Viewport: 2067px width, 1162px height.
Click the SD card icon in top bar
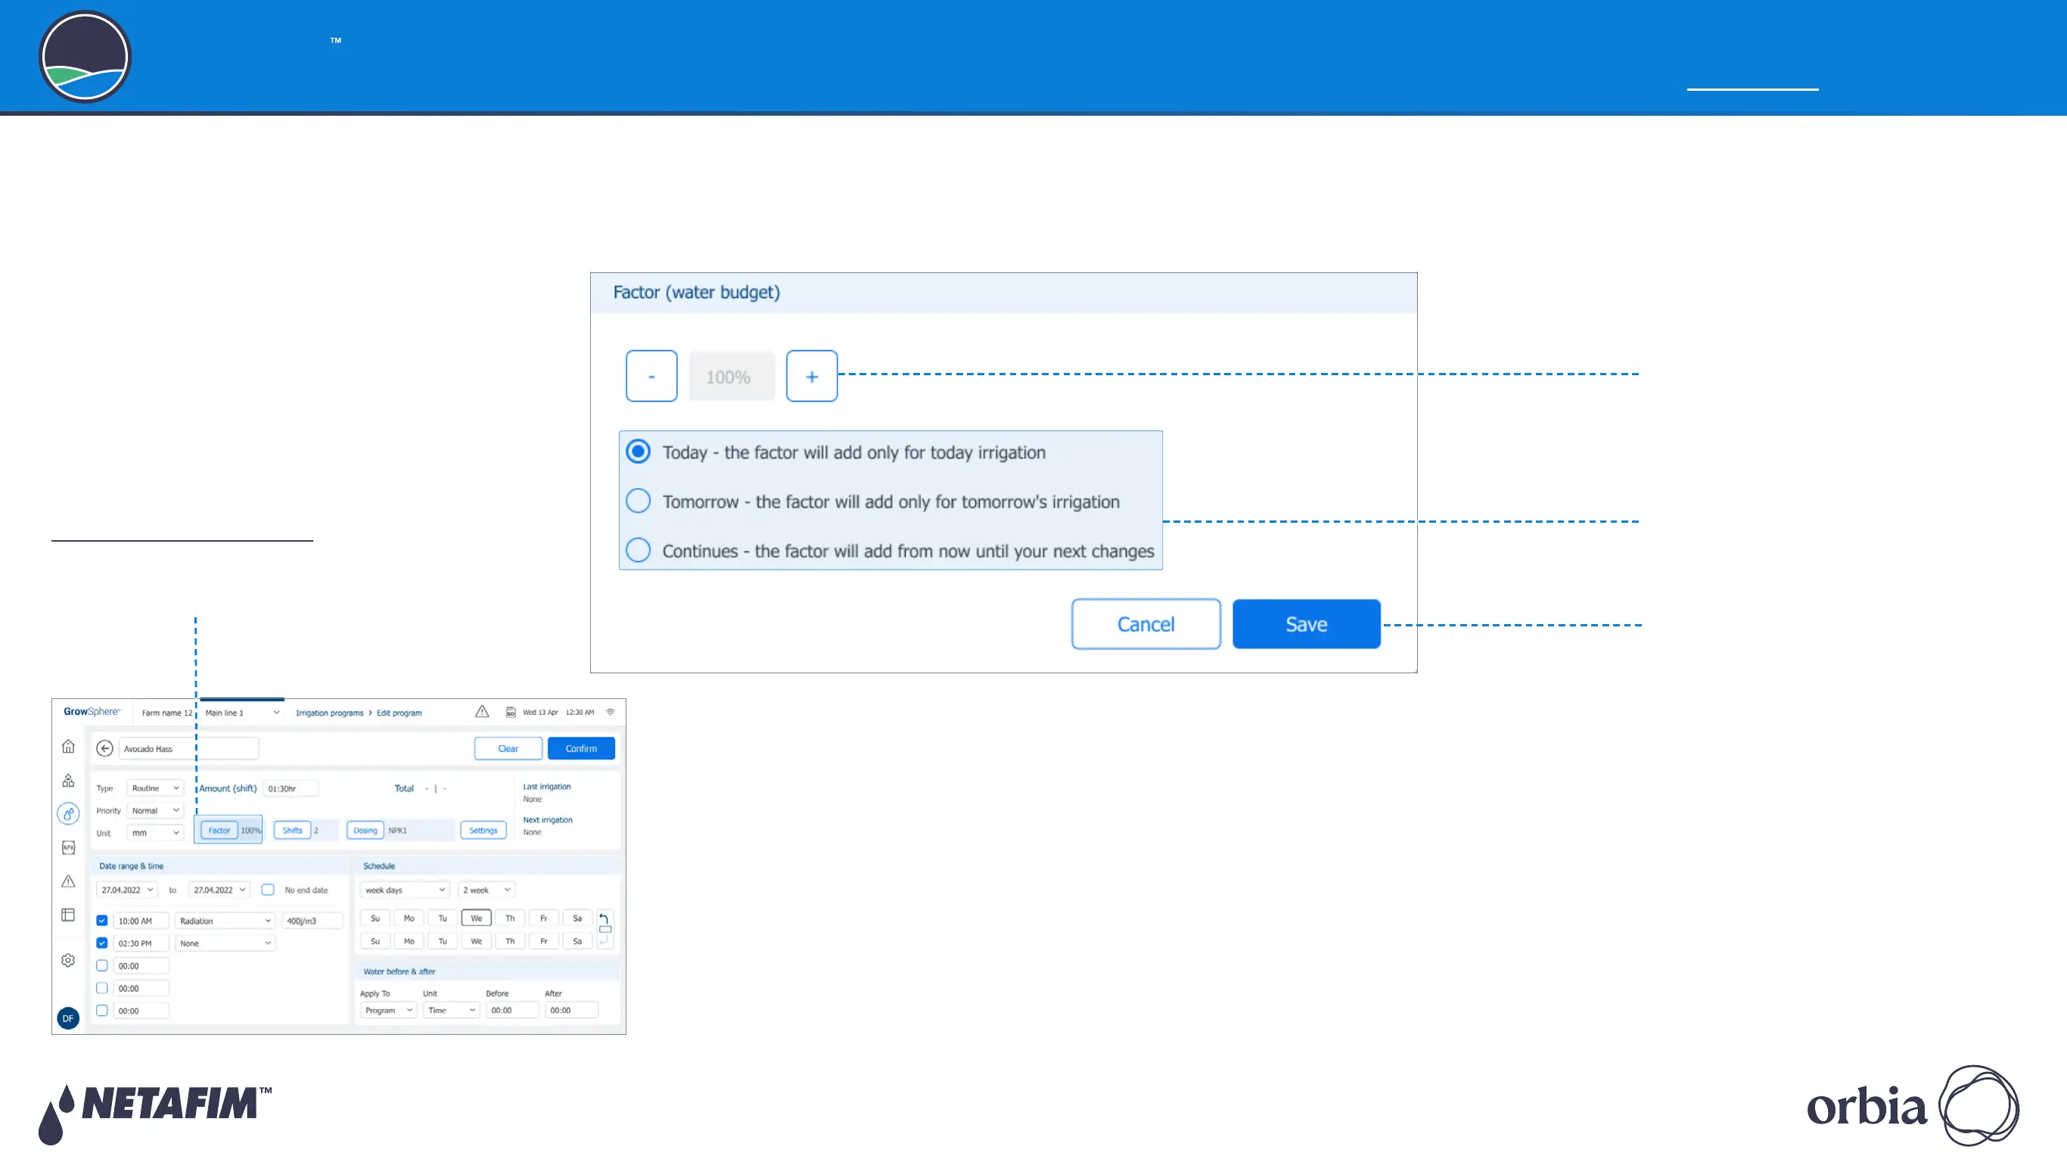[511, 713]
